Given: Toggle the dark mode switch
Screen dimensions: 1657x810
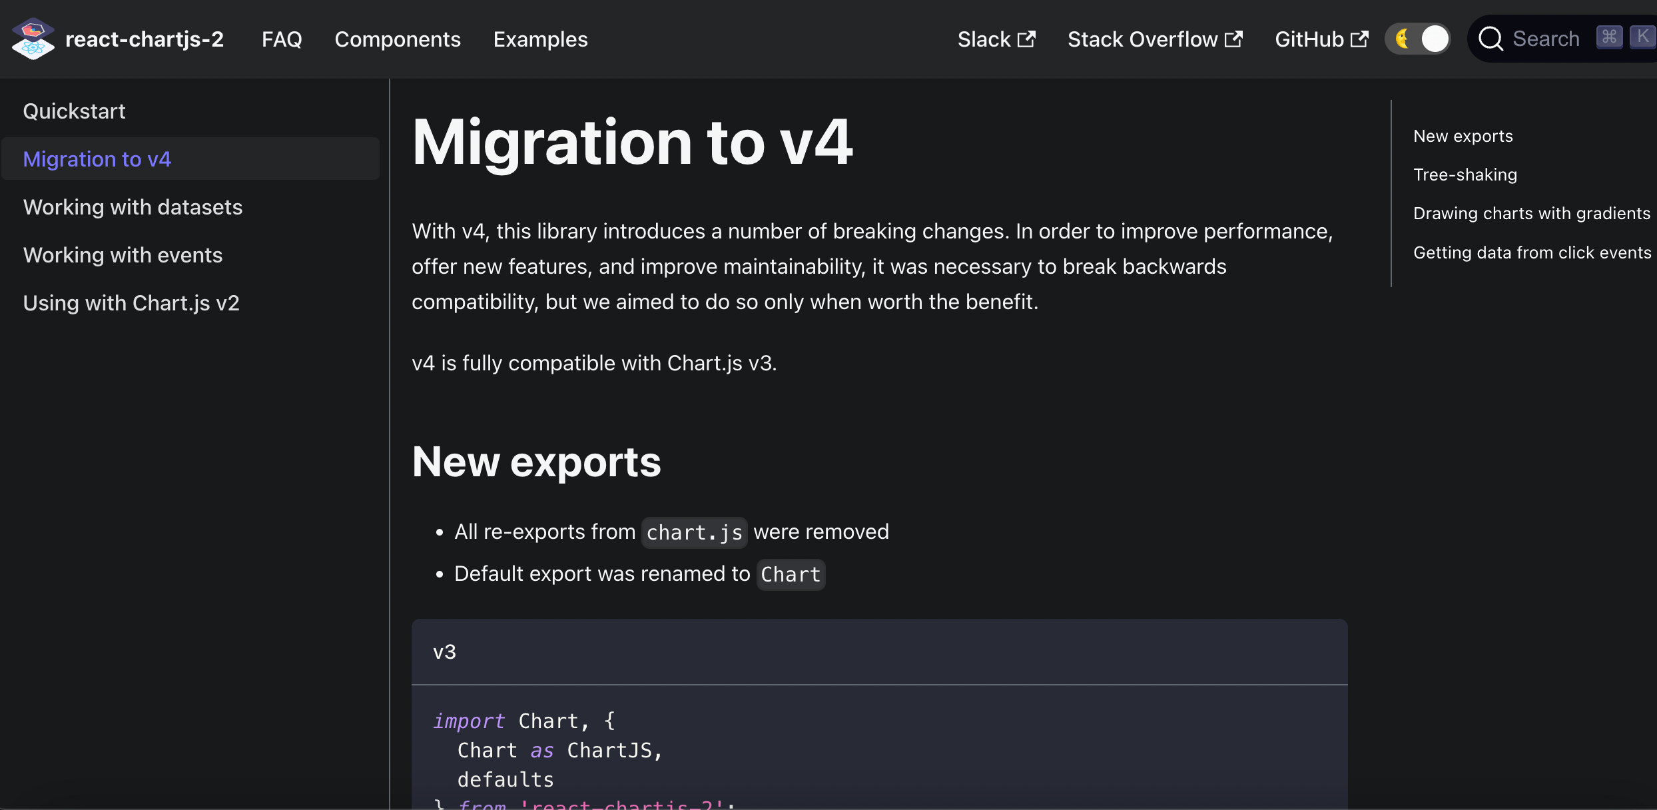Looking at the screenshot, I should (1419, 39).
